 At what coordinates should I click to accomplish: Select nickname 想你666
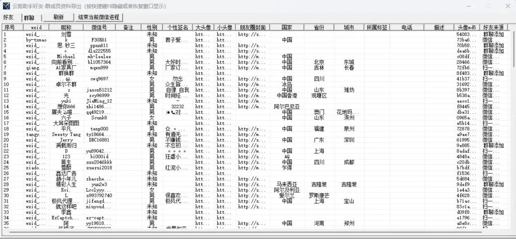pyautogui.click(x=66, y=107)
